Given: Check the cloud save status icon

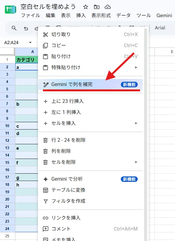Looking at the screenshot, I should tap(108, 7).
